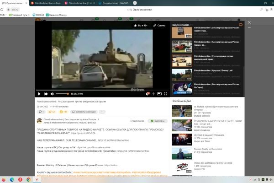Viewport: 274px width, 183px height.
Task: Toggle channel videos autoplay icon
Action: click(241, 25)
